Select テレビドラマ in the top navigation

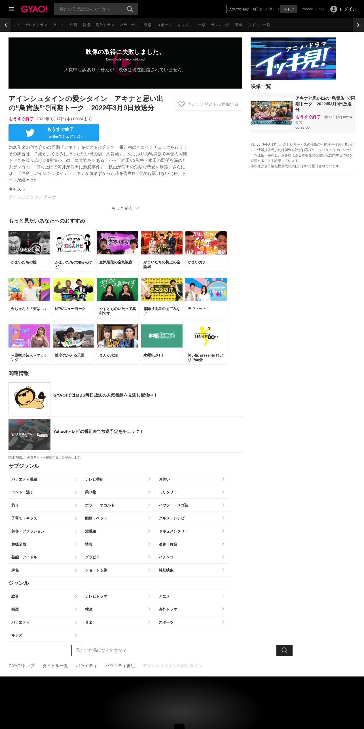[x=36, y=25]
